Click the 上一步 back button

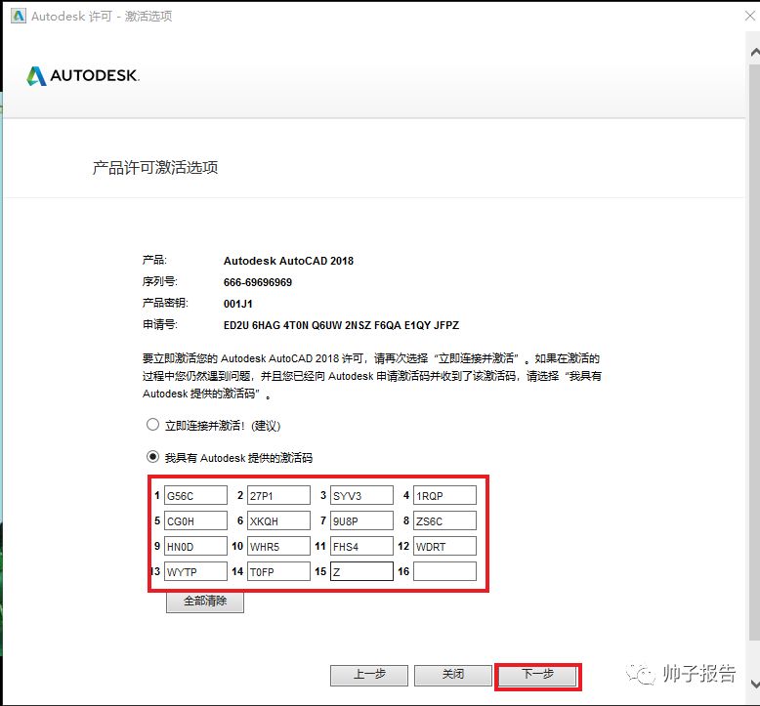[369, 675]
